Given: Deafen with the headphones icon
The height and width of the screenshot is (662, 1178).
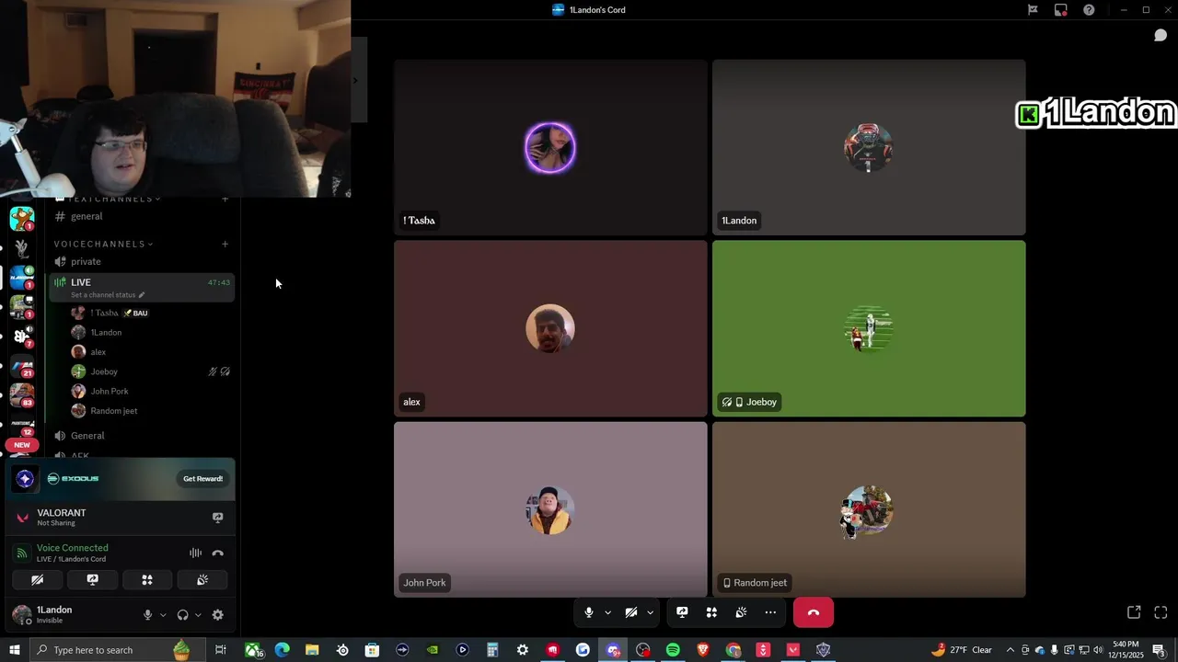Looking at the screenshot, I should [x=182, y=615].
